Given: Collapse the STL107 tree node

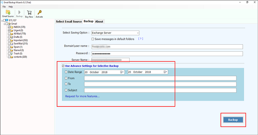Looking at the screenshot, I should [x=2, y=21].
